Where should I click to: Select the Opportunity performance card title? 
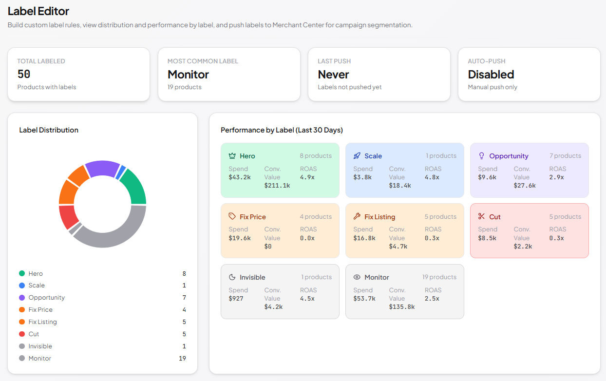point(509,156)
